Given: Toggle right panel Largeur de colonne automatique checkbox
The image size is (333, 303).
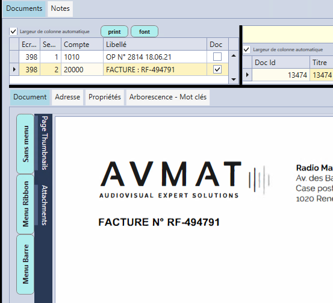Looking at the screenshot, I should click(246, 49).
